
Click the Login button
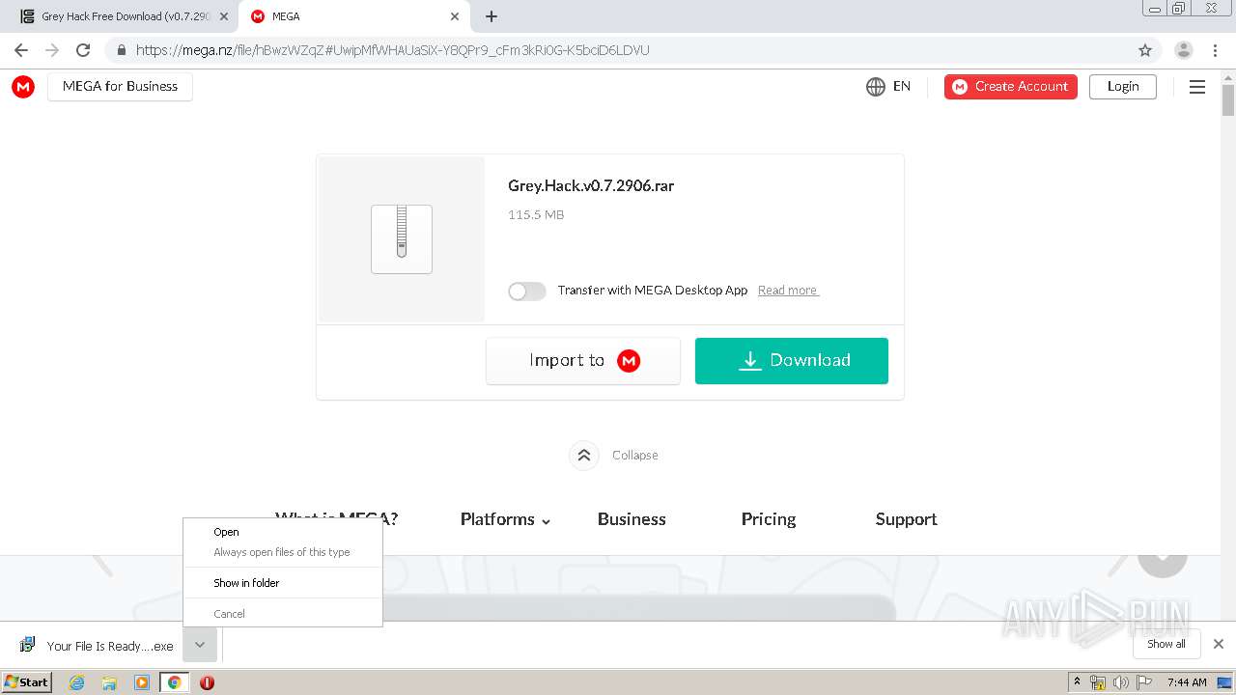pyautogui.click(x=1123, y=87)
